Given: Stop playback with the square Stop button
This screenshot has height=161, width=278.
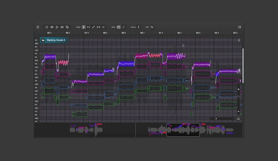Looking at the screenshot, I should (47, 27).
